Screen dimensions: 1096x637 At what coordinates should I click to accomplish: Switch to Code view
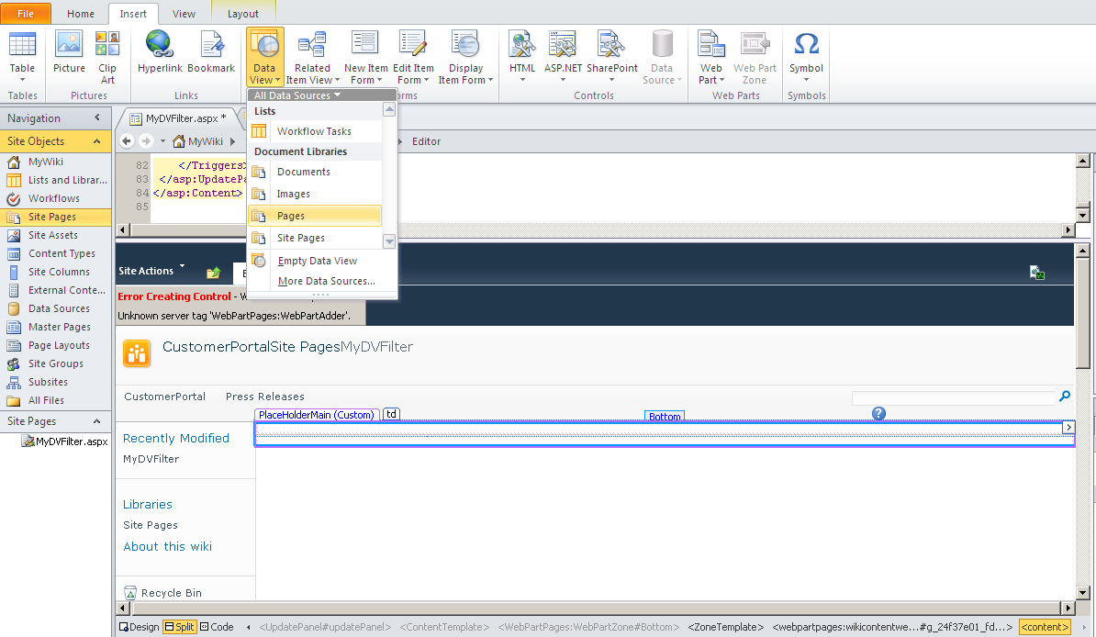tap(217, 627)
